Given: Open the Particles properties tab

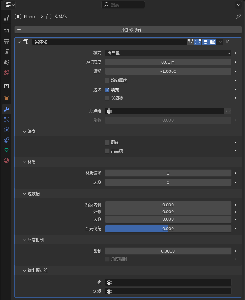Looking at the screenshot, I should (x=6, y=119).
